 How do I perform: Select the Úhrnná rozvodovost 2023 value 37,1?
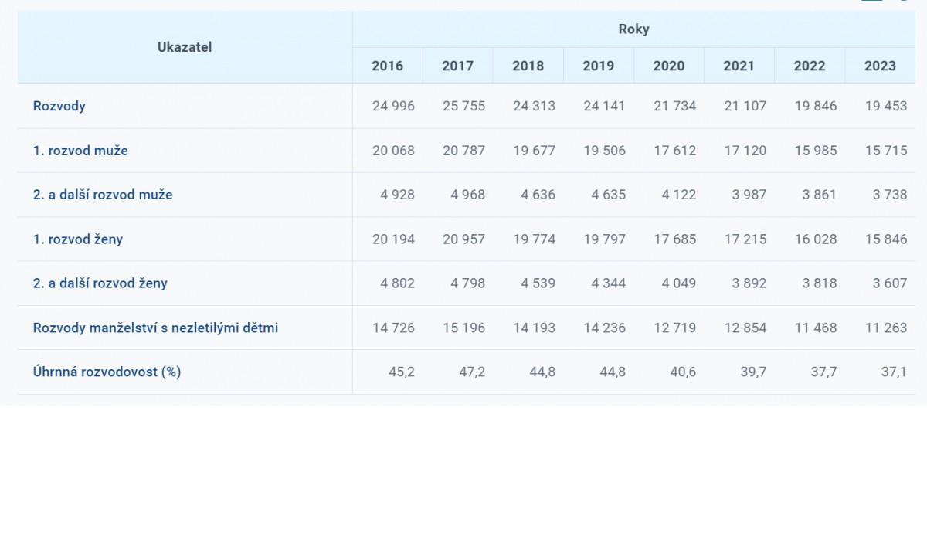coord(894,372)
